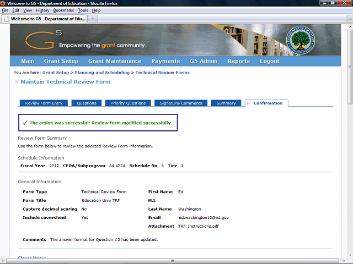Open the File menu
The height and width of the screenshot is (264, 353).
5,10
